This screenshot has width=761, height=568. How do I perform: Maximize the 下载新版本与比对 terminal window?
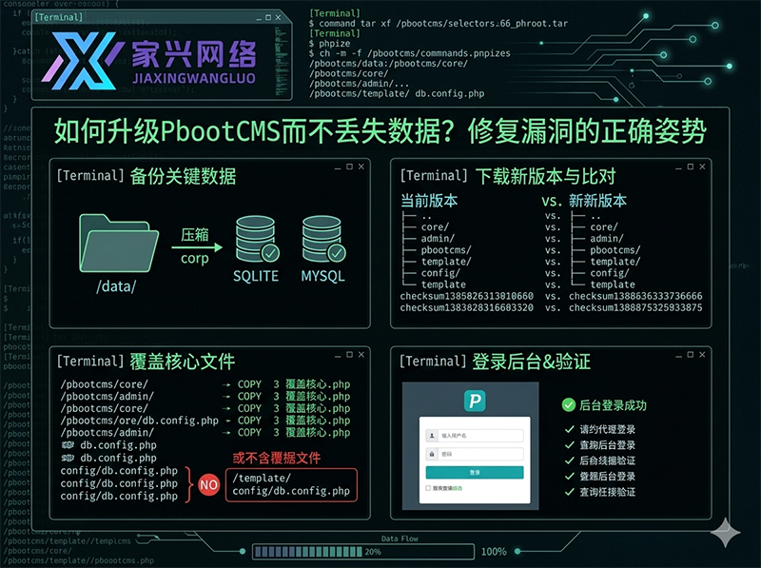coord(691,166)
